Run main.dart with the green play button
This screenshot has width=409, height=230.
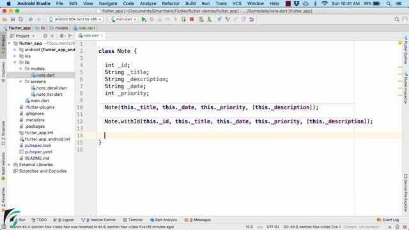(x=144, y=19)
